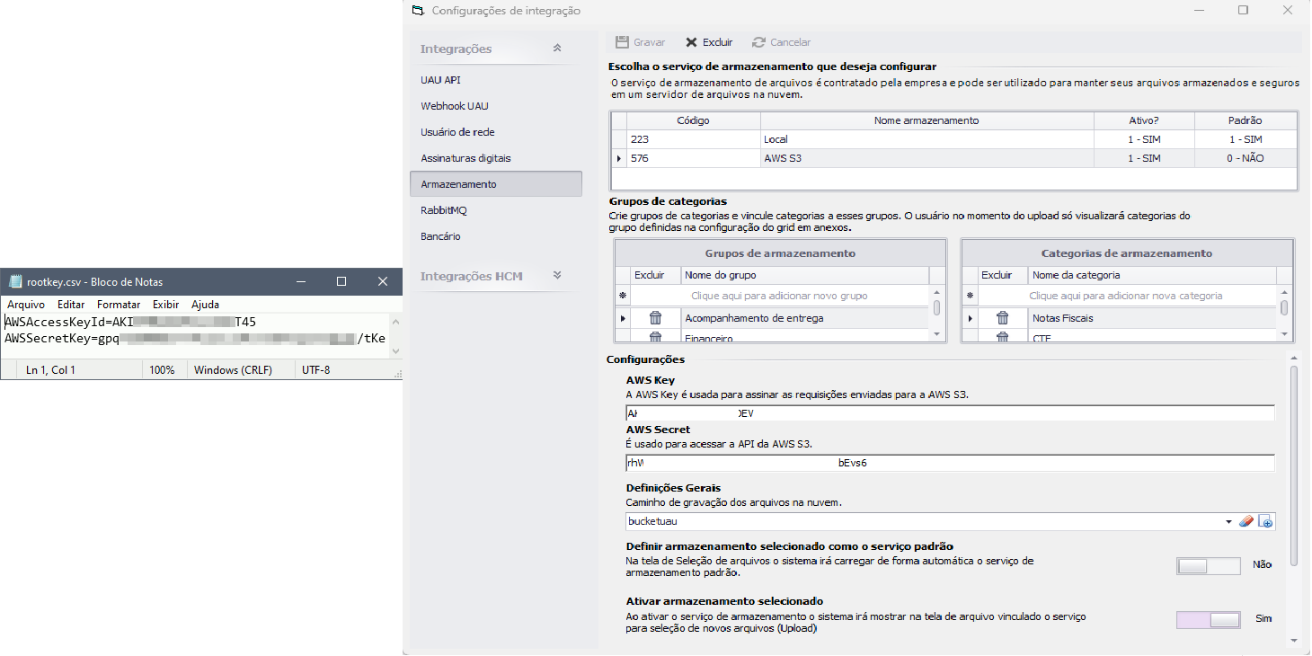Screen dimensions: 1312x656
Task: Click the AWS Key input field
Action: (988, 413)
